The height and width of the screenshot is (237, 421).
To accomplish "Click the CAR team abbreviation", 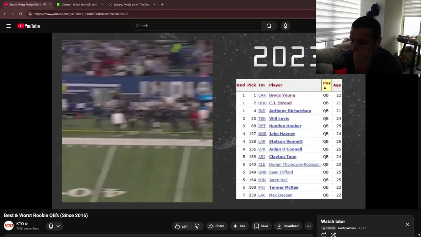I will point(262,95).
